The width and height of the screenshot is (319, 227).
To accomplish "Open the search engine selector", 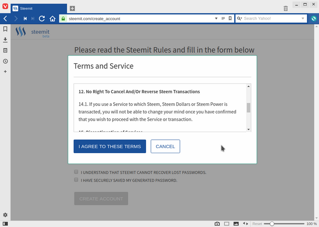I will click(240, 18).
